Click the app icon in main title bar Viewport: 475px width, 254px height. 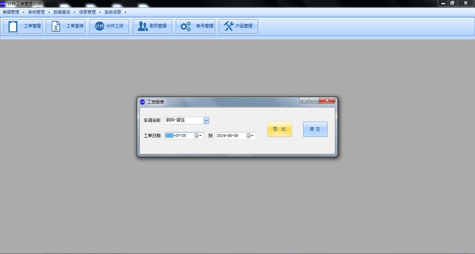pyautogui.click(x=3, y=3)
